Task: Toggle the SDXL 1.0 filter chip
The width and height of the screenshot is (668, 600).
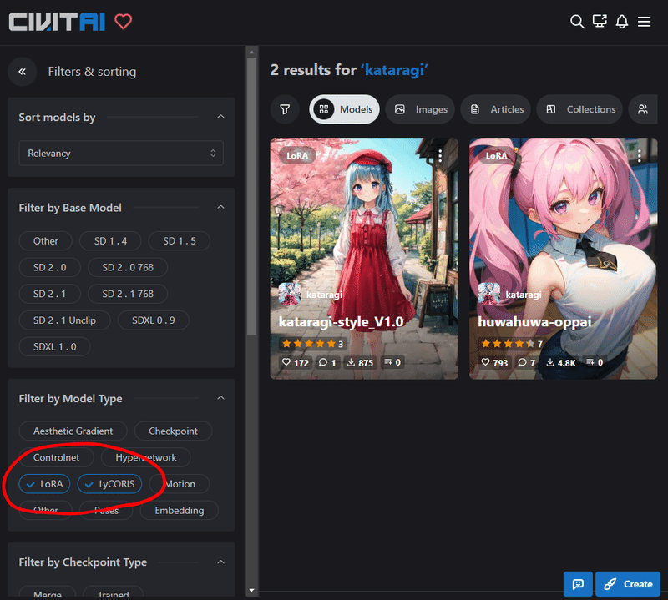Action: click(x=54, y=346)
